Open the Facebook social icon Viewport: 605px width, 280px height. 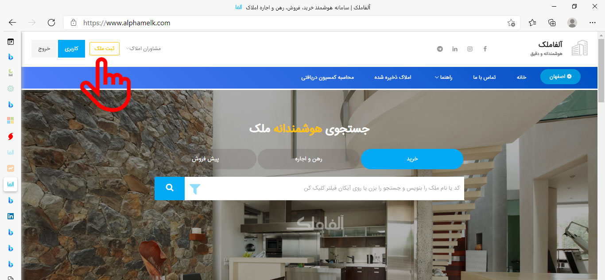[485, 49]
